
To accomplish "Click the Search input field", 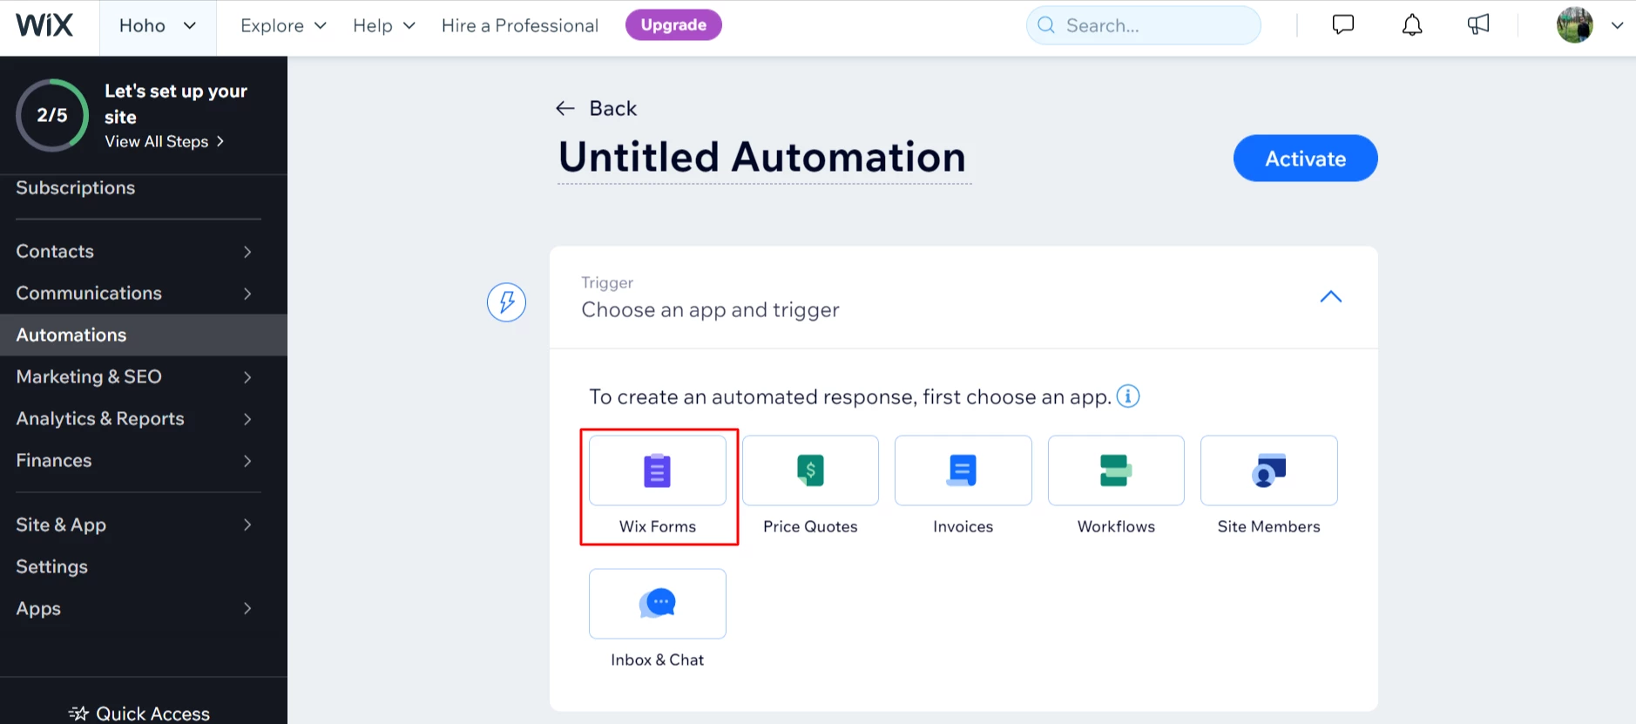I will click(x=1144, y=25).
